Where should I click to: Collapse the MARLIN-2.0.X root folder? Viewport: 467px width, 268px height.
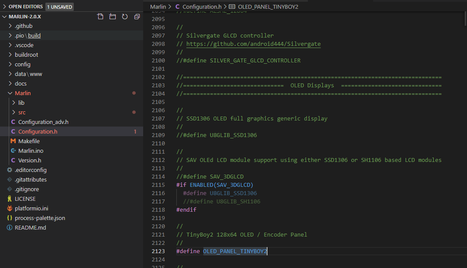coord(25,17)
